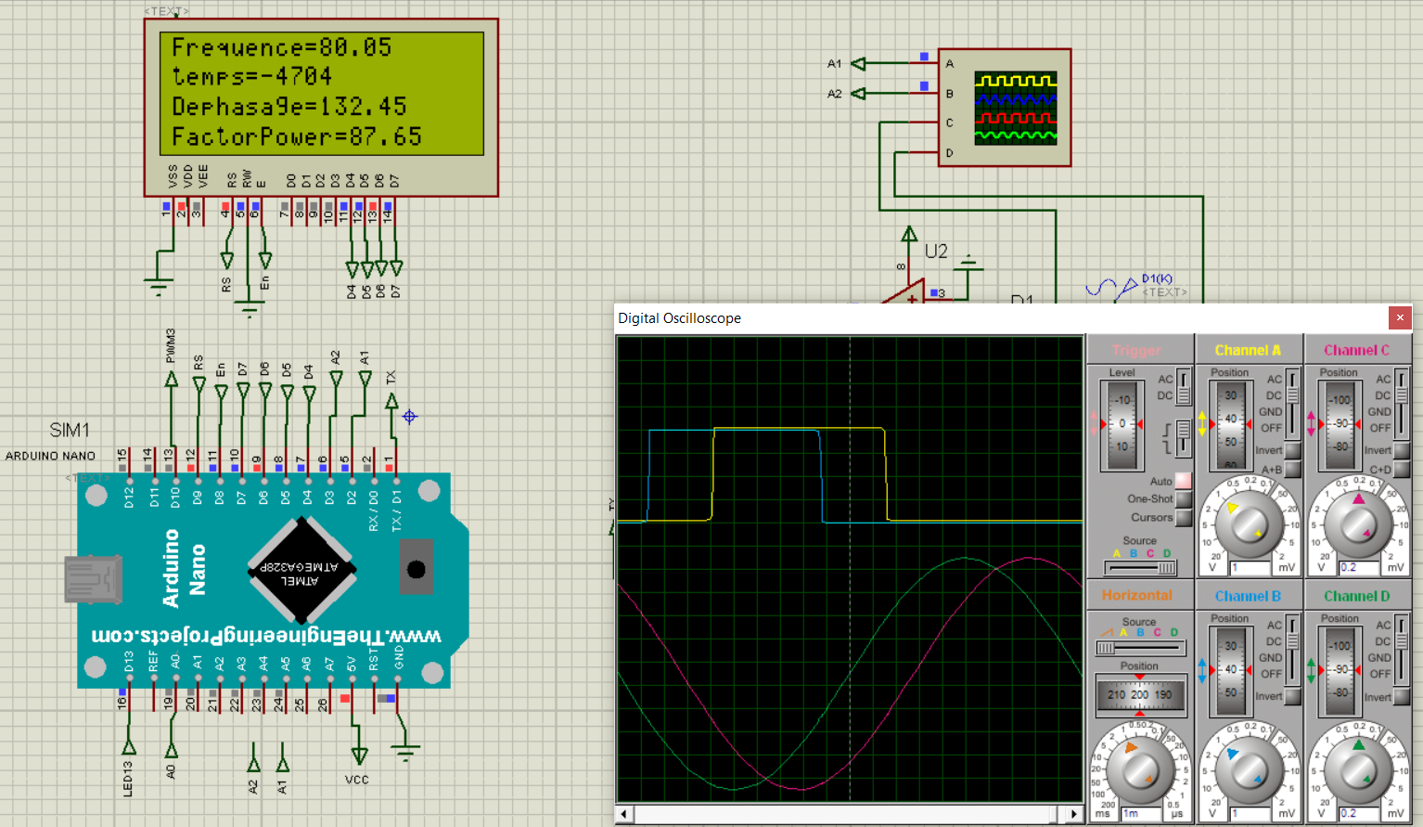Image resolution: width=1423 pixels, height=827 pixels.
Task: Click the Horizontal Position dial
Action: click(x=1140, y=694)
